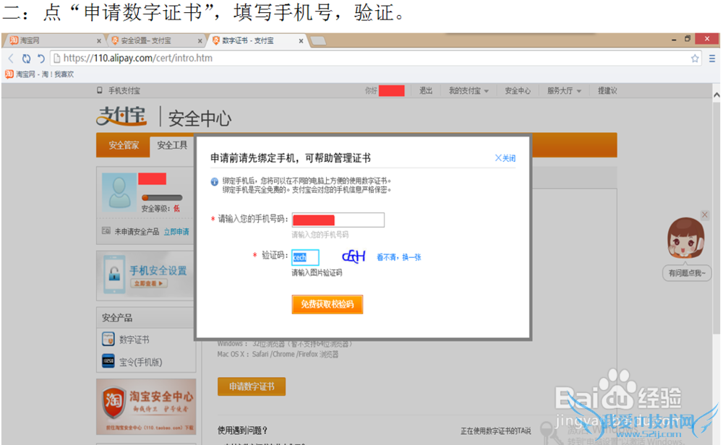Click the page vertical scrollbar
This screenshot has height=445, width=723.
[716, 217]
